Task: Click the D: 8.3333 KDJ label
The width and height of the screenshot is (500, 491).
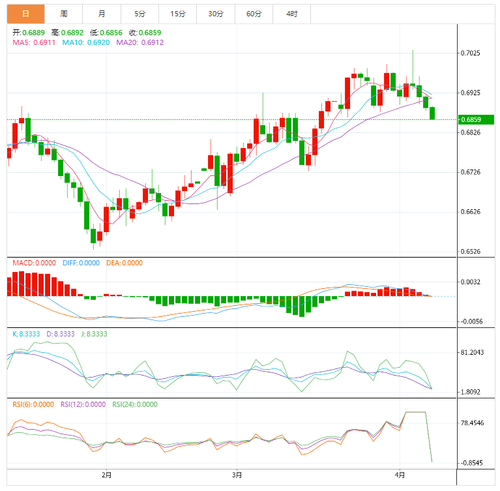Action: [61, 334]
